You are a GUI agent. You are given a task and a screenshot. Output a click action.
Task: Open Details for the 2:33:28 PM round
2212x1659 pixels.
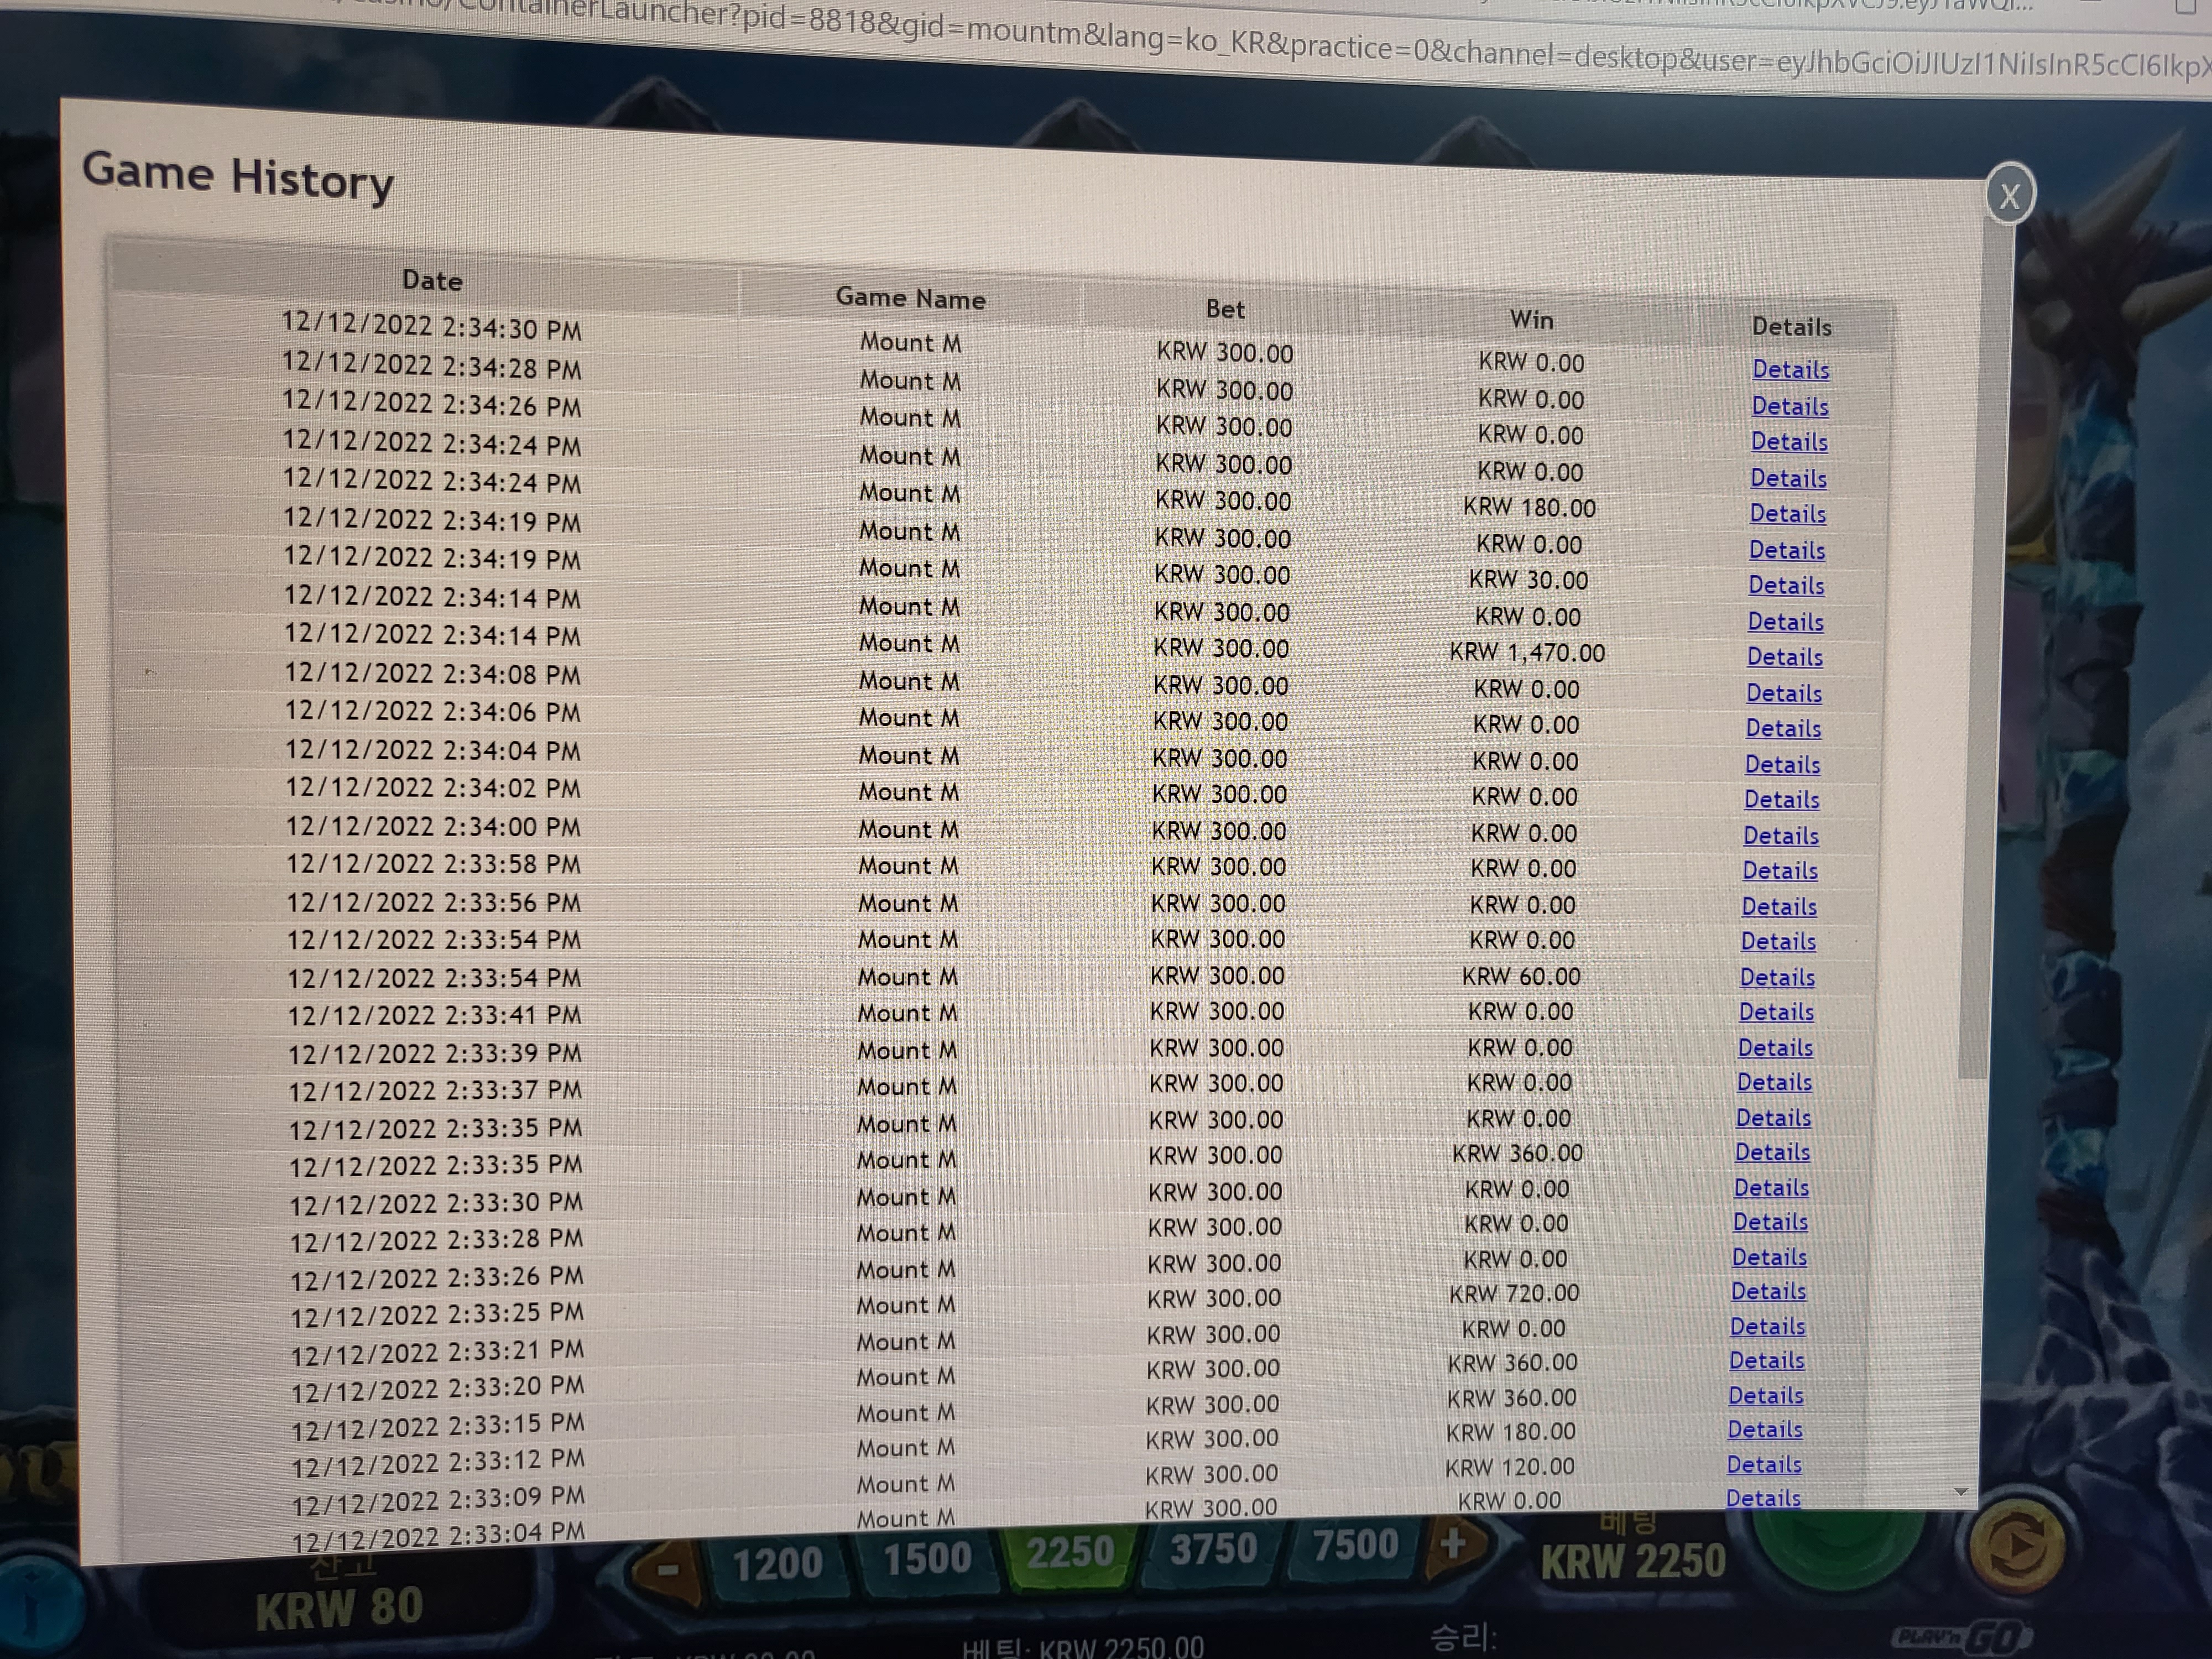click(x=1770, y=1222)
